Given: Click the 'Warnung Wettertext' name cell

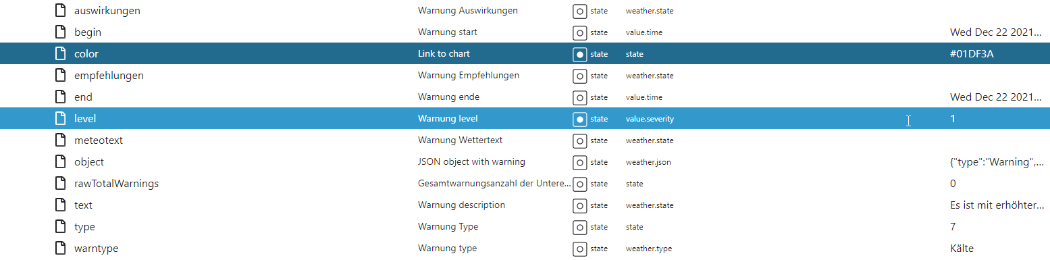Looking at the screenshot, I should click(x=461, y=140).
